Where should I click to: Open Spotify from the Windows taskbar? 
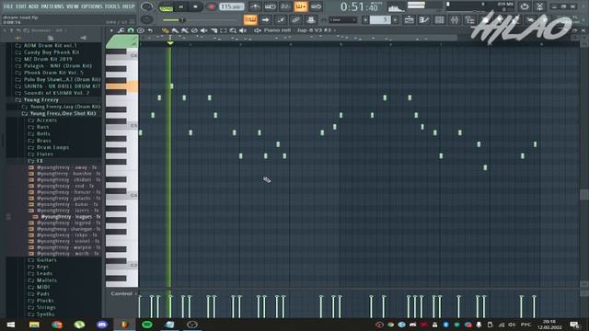(x=147, y=325)
